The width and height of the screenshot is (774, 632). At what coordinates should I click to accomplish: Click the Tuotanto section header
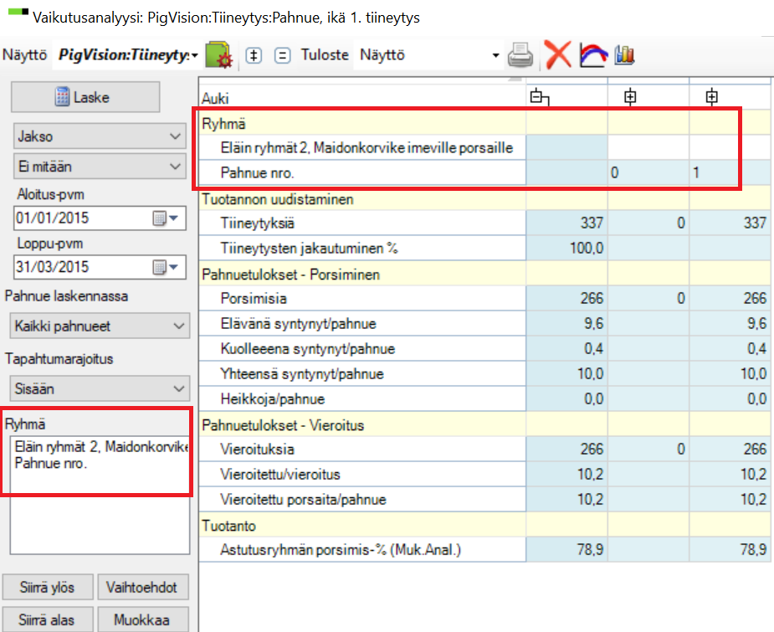[228, 526]
